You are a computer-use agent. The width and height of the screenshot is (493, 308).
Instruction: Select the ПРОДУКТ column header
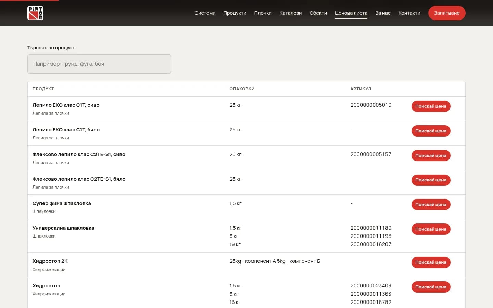coord(43,89)
